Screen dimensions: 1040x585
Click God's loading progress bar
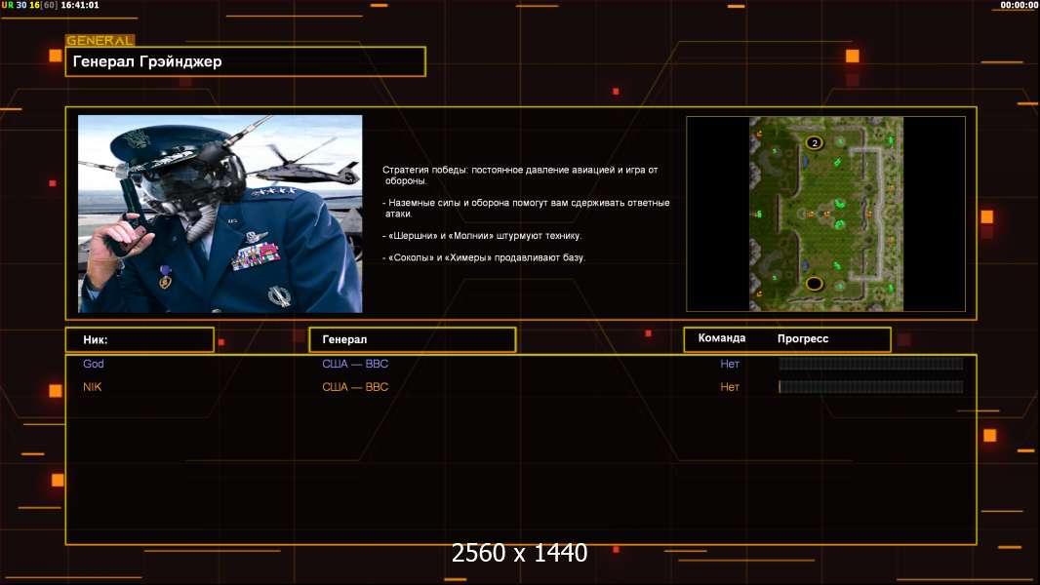tap(870, 364)
